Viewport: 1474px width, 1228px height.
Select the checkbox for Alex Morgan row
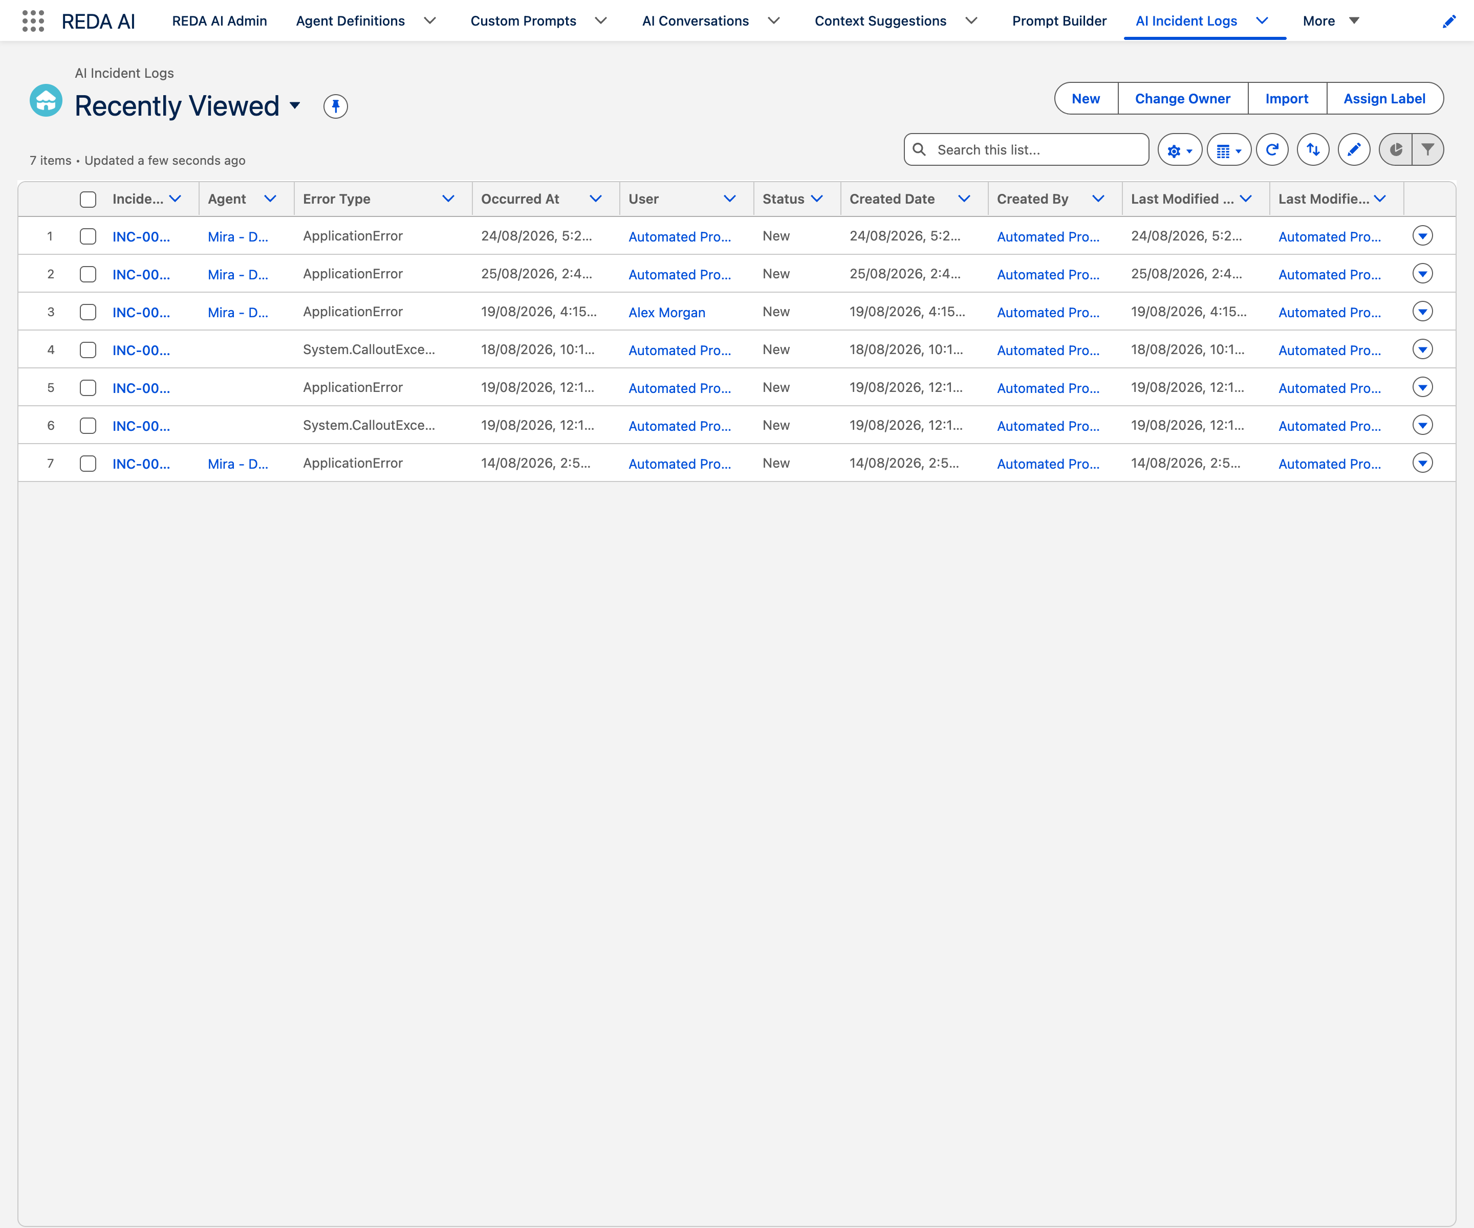[88, 312]
